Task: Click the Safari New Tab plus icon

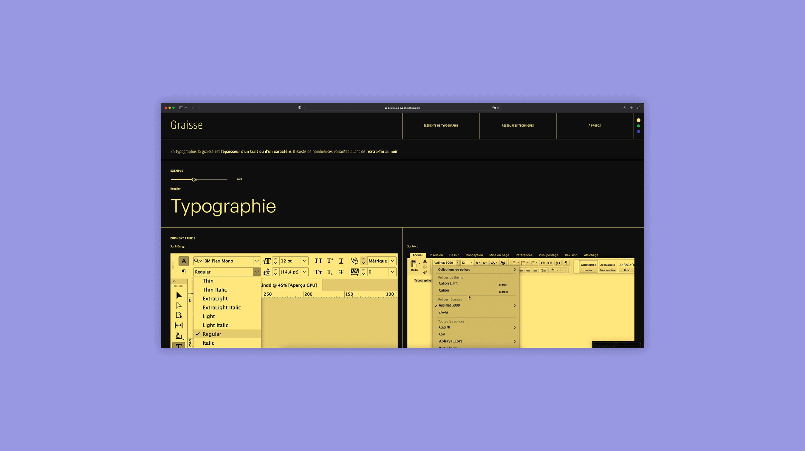Action: (631, 108)
